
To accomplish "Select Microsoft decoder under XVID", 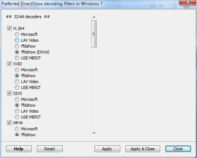I will (x=17, y=70).
